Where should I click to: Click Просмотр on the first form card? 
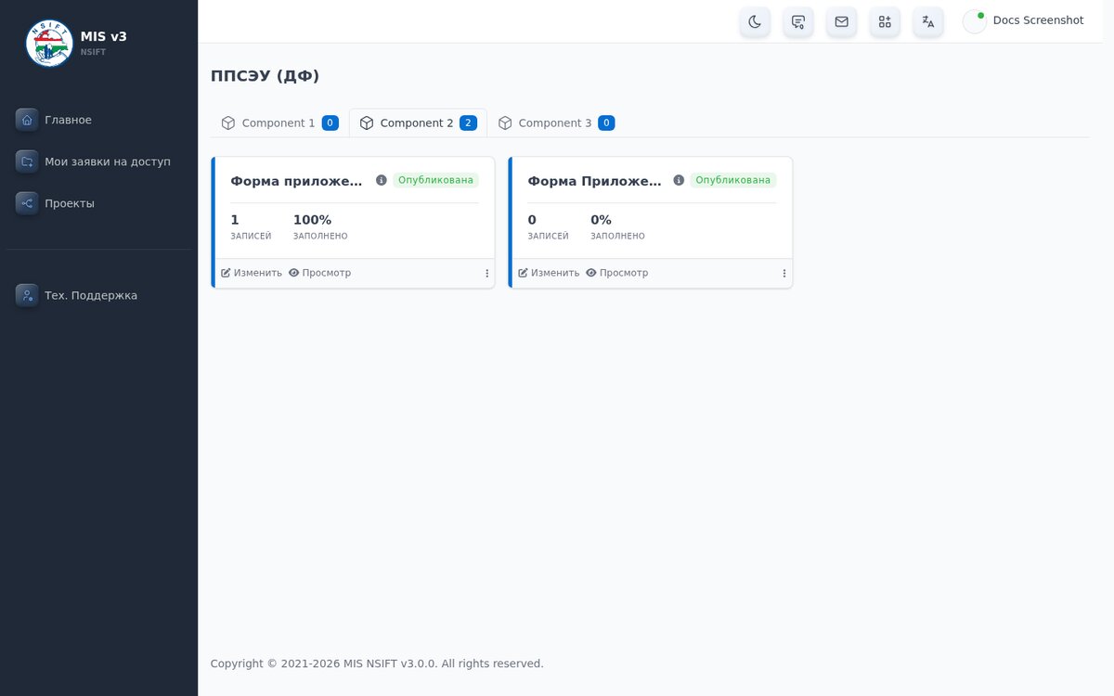[x=319, y=273]
